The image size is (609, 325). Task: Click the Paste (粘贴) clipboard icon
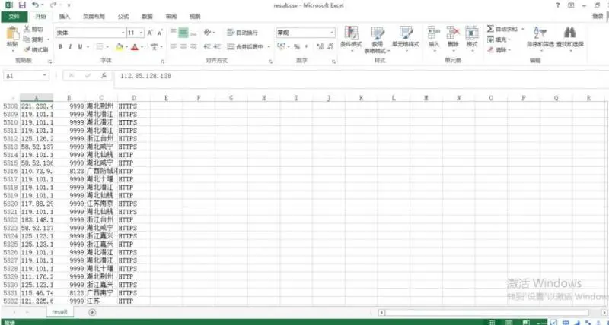click(x=13, y=33)
